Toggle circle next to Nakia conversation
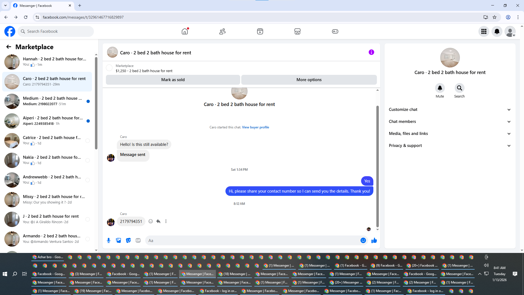 click(88, 160)
